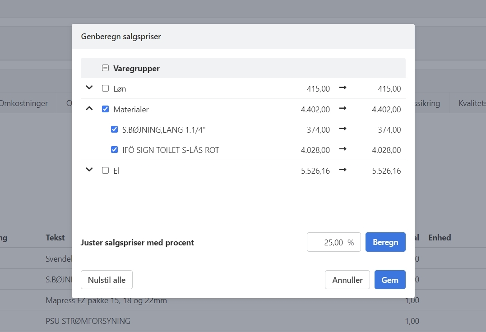The width and height of the screenshot is (486, 332).
Task: Dismiss the dialog with Annuller
Action: coord(347,279)
